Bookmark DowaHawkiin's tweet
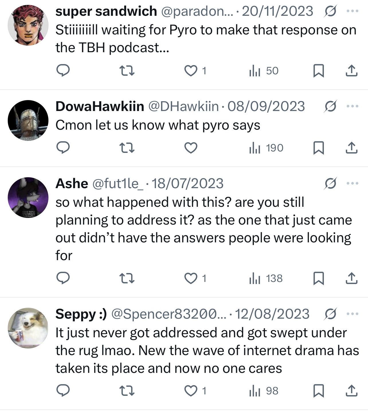Image resolution: width=368 pixels, height=411 pixels. coord(318,148)
